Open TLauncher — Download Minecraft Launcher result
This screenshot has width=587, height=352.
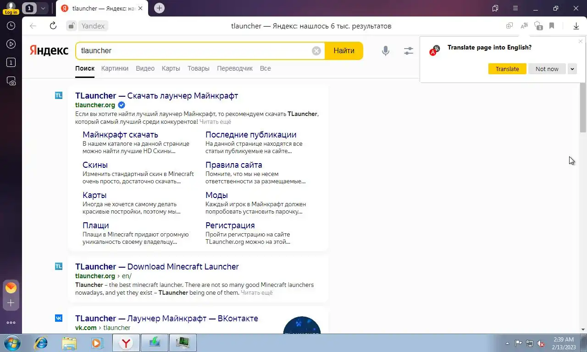click(157, 267)
